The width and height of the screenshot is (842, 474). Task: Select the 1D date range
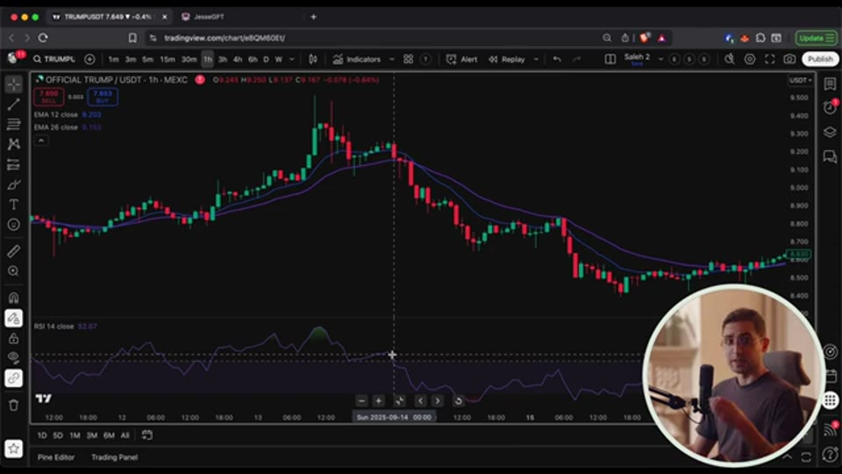point(42,435)
